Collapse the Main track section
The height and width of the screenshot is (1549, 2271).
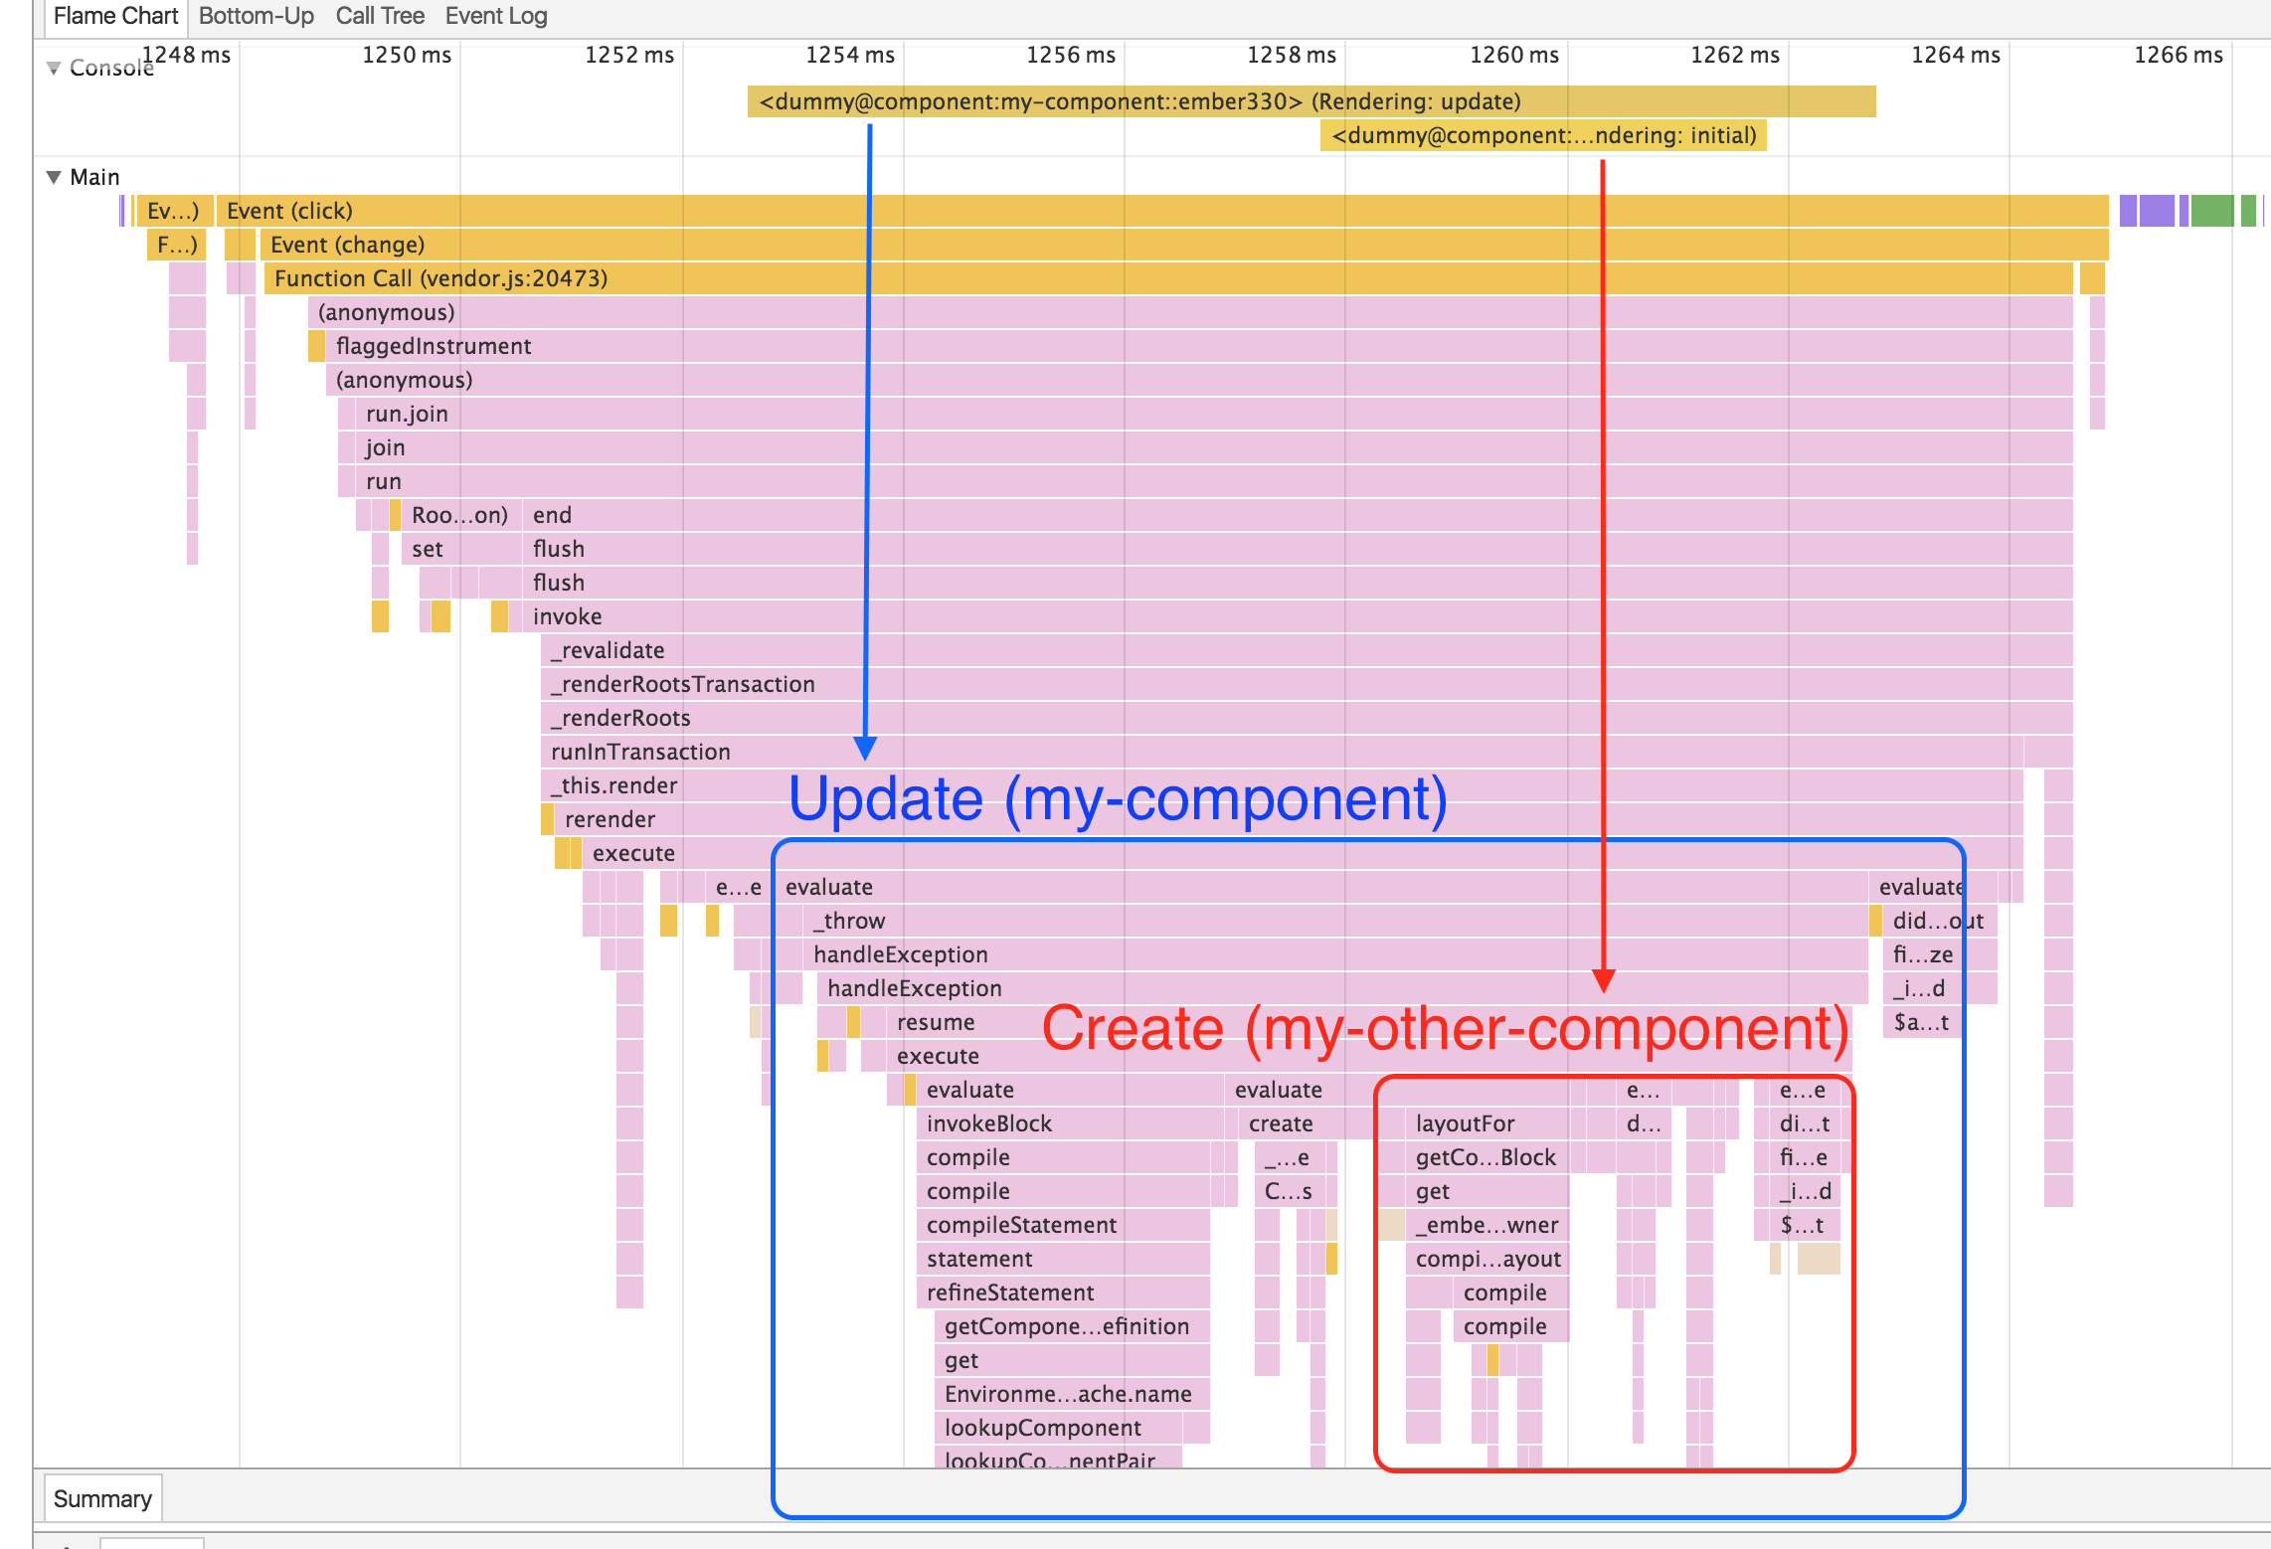54,177
